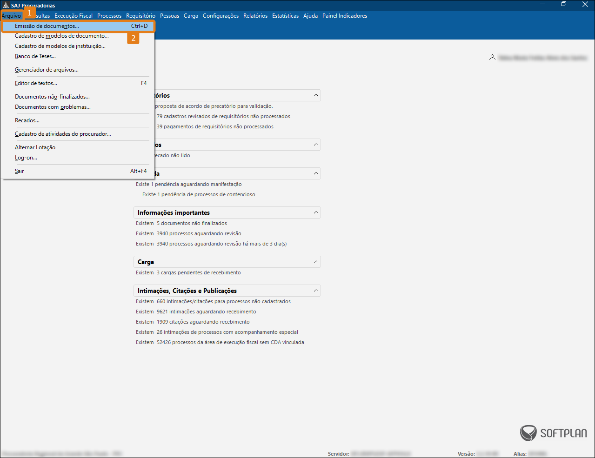Screen dimensions: 595x458
Task: Click the Softplan logo
Action: pos(553,433)
